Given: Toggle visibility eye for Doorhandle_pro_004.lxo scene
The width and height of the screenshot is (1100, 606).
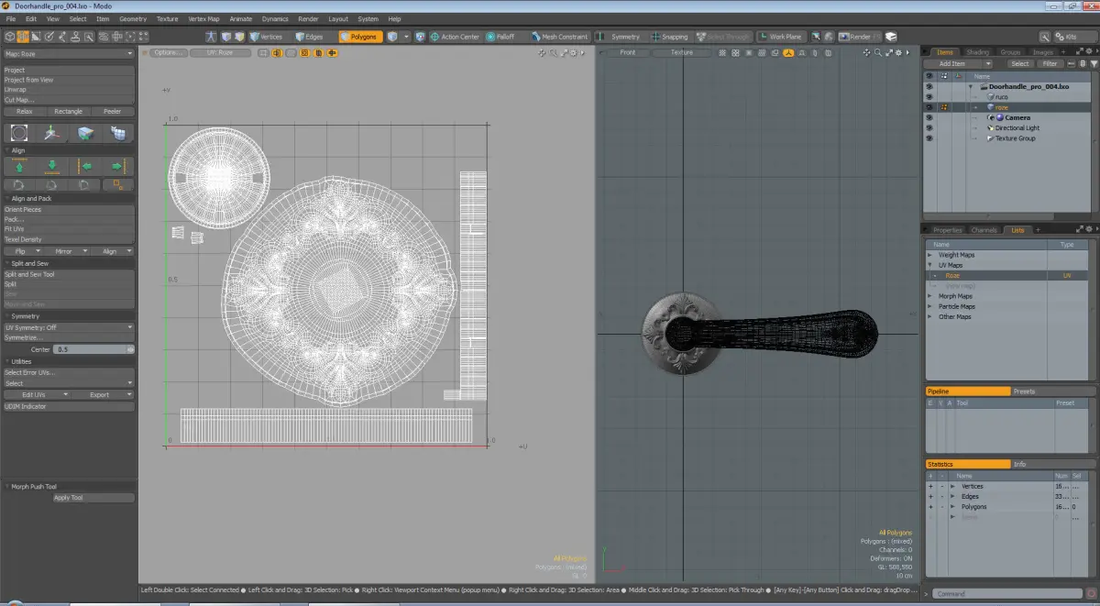Looking at the screenshot, I should [929, 86].
